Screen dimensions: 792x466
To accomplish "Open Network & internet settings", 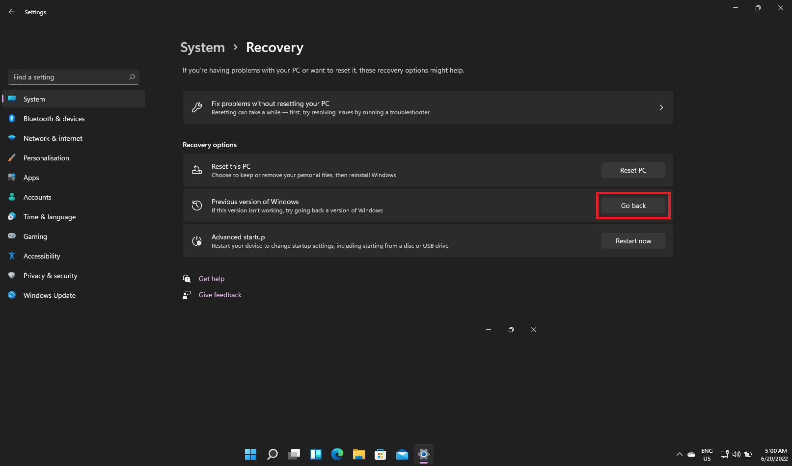I will point(74,138).
